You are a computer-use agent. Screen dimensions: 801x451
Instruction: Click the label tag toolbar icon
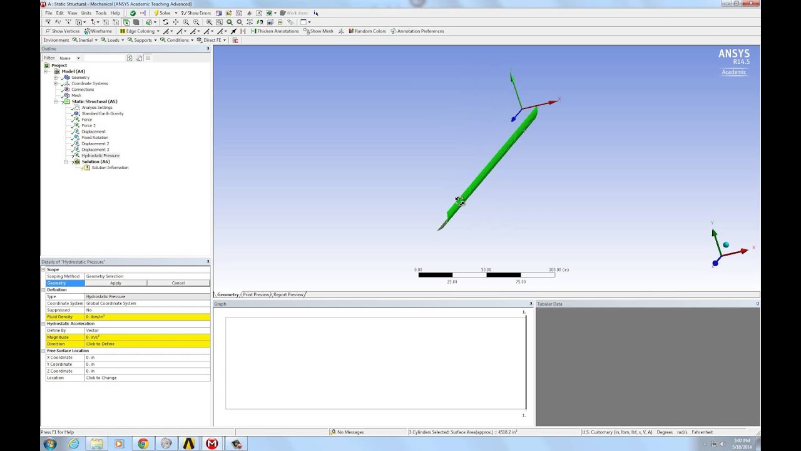tap(290, 22)
